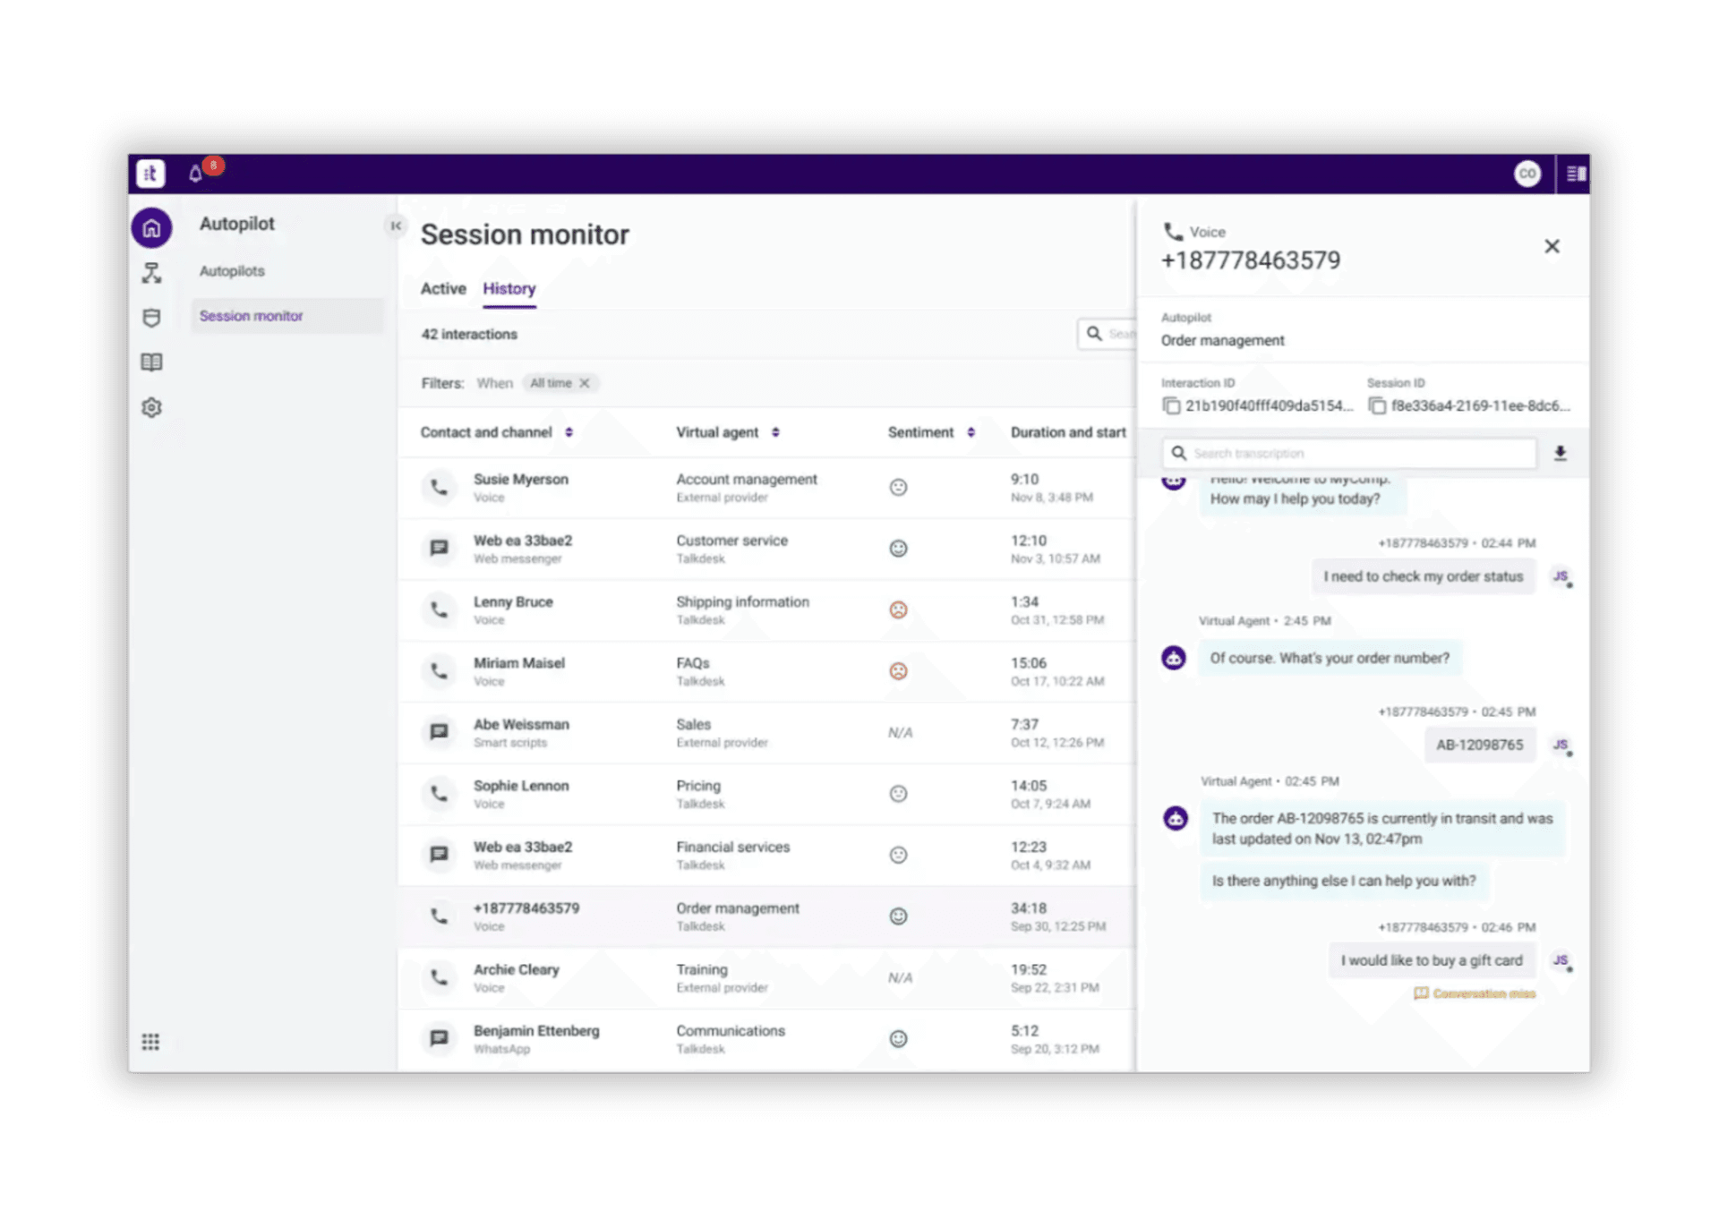Select the flows icon in the left sidebar
The width and height of the screenshot is (1719, 1227).
[x=151, y=272]
